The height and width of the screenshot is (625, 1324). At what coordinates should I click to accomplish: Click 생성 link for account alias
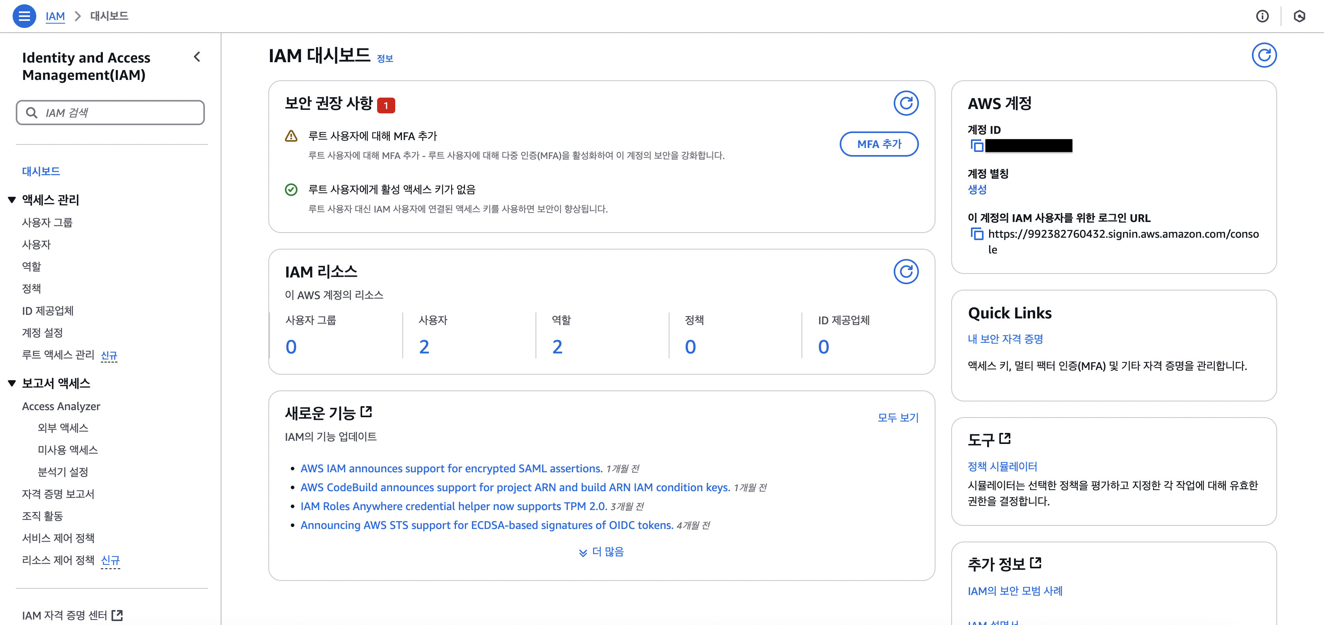click(976, 189)
